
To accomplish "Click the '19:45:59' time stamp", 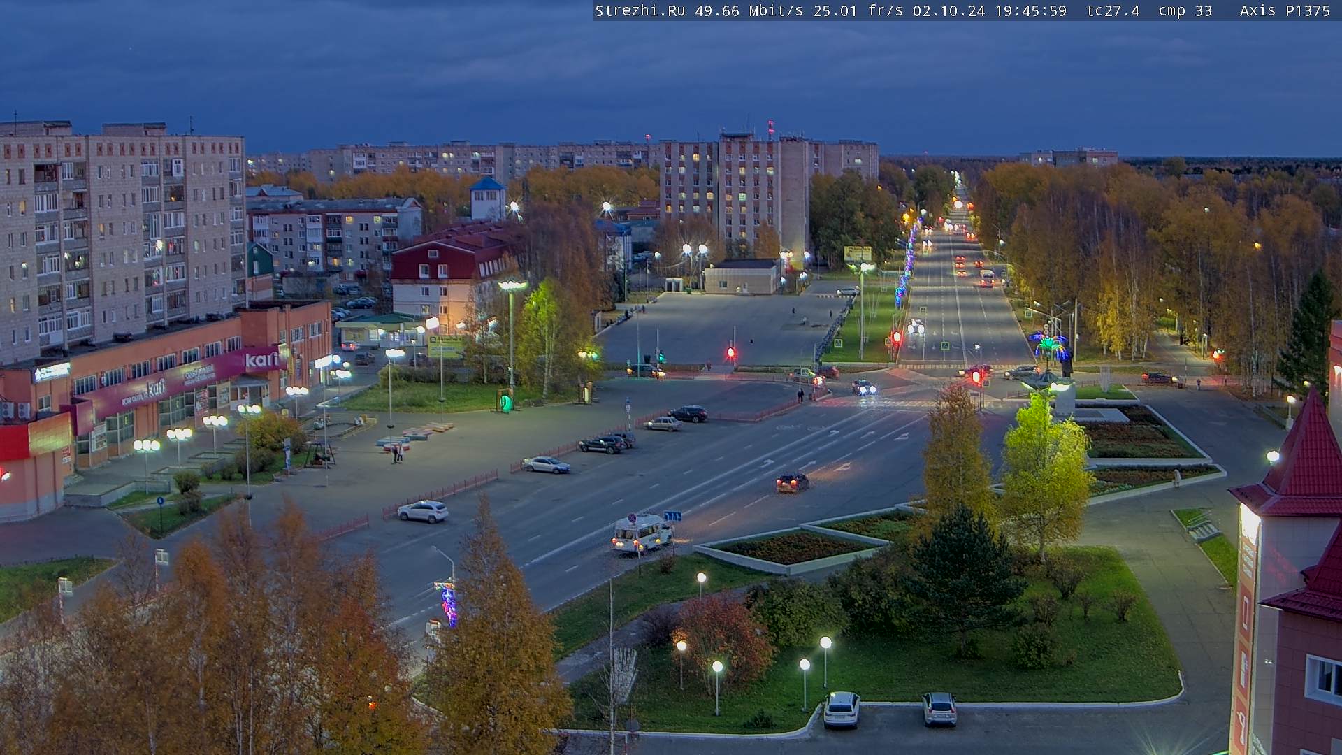I will tap(1031, 11).
